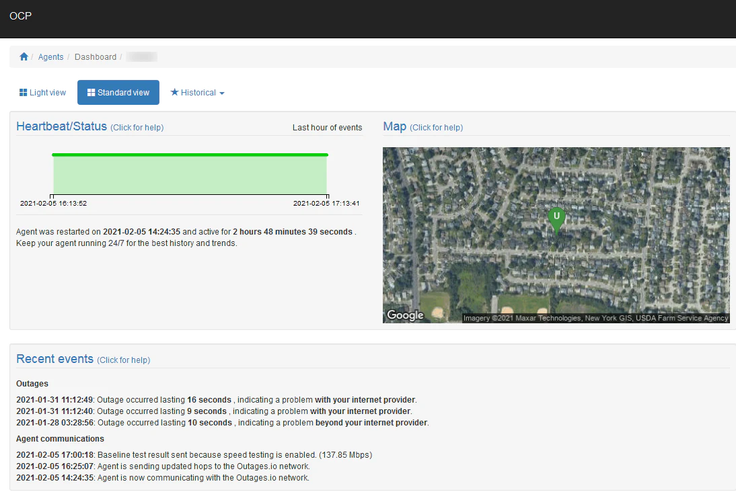The height and width of the screenshot is (494, 736).
Task: Open the Agents breadcrumb link
Action: tap(50, 56)
